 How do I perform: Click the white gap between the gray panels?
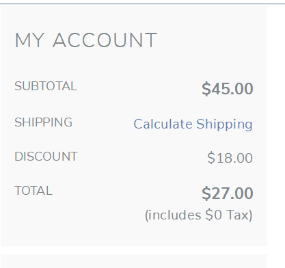pyautogui.click(x=134, y=250)
